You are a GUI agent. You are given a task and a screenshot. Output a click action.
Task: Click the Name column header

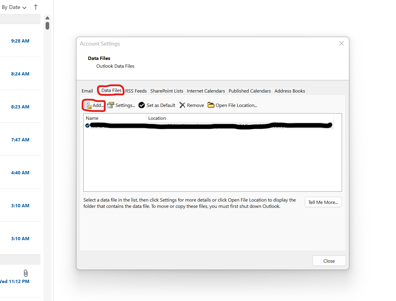pyautogui.click(x=92, y=118)
